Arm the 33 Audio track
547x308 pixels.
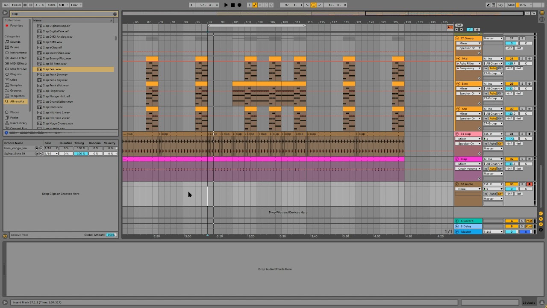click(529, 184)
